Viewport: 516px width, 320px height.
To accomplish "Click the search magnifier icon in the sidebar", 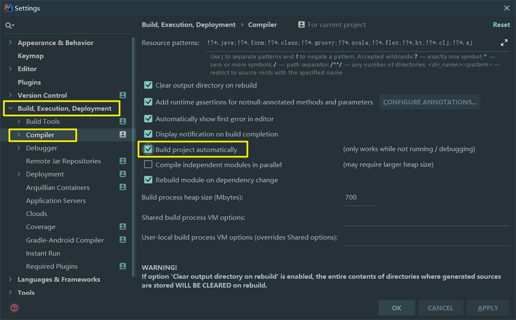I will [9, 25].
